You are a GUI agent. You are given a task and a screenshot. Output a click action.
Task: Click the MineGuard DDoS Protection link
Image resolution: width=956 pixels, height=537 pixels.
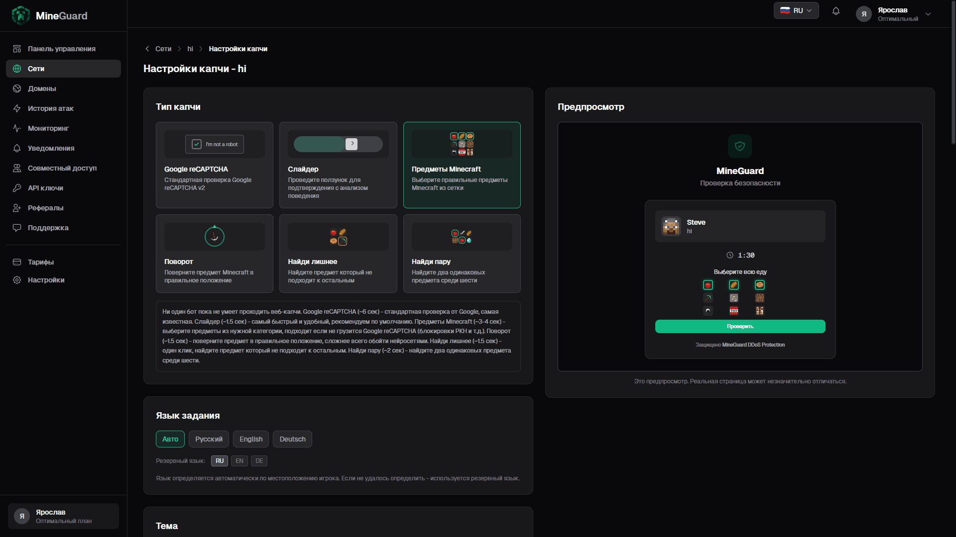tap(753, 345)
